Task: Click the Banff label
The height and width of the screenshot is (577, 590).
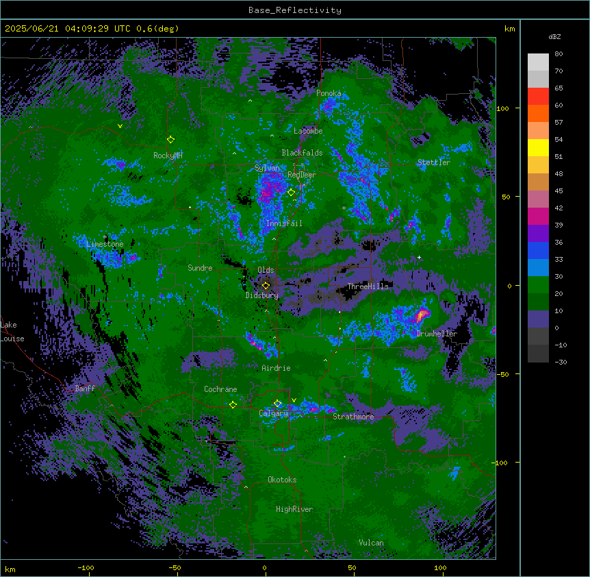Action: pos(85,389)
